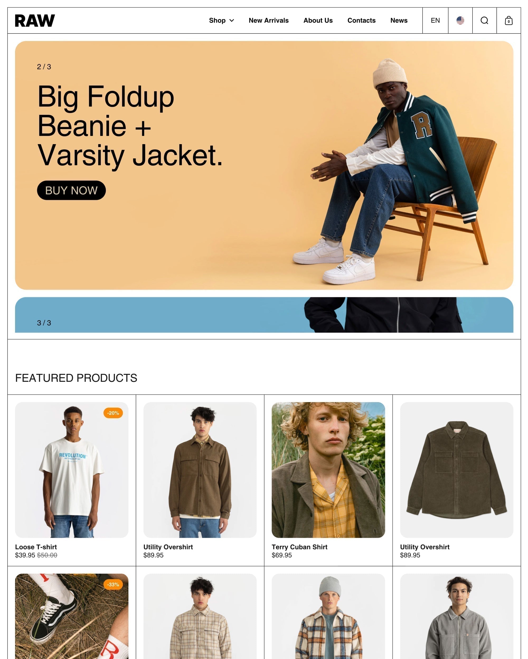
Task: Open the About Us menu item
Action: [318, 21]
